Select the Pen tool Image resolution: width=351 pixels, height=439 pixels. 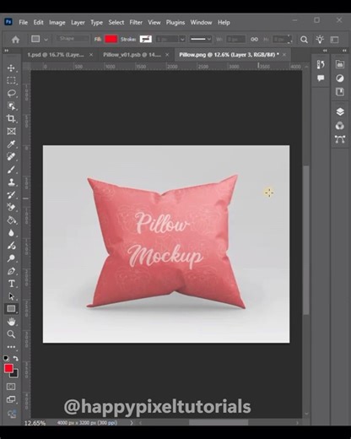(11, 271)
